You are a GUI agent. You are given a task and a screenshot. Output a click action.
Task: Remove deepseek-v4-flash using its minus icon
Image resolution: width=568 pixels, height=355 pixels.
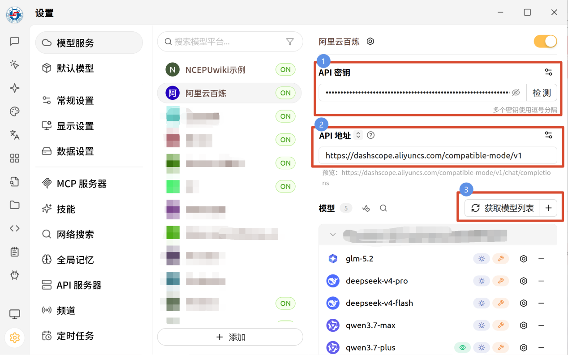(x=541, y=303)
